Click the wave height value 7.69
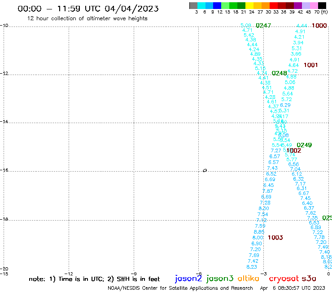This screenshot has height=292, width=332. tap(254, 255)
